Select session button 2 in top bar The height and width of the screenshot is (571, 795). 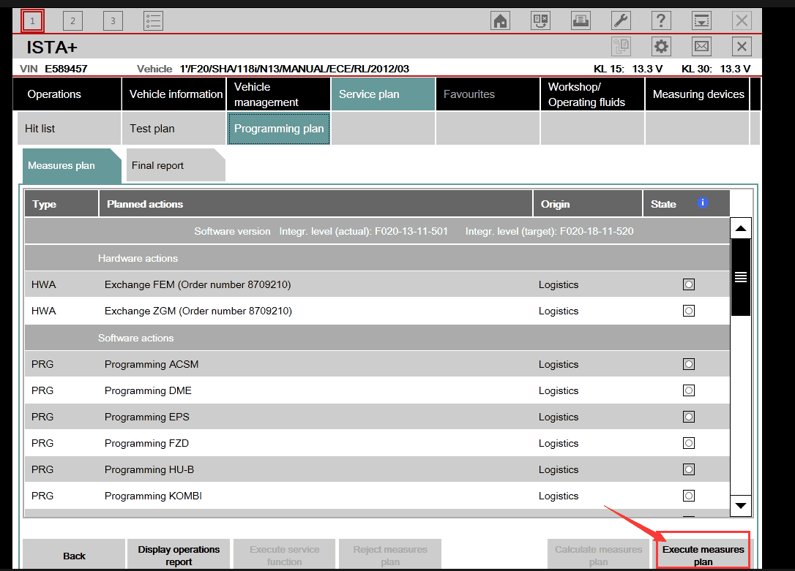click(72, 20)
